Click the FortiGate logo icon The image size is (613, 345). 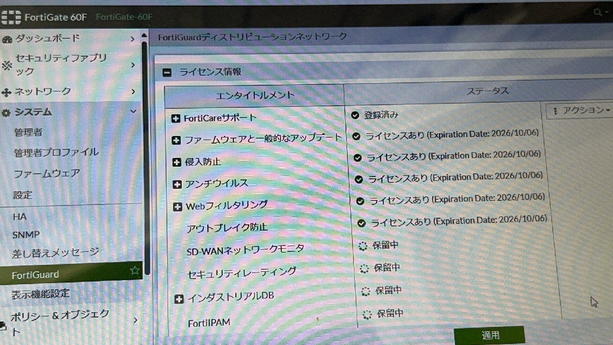[x=11, y=18]
